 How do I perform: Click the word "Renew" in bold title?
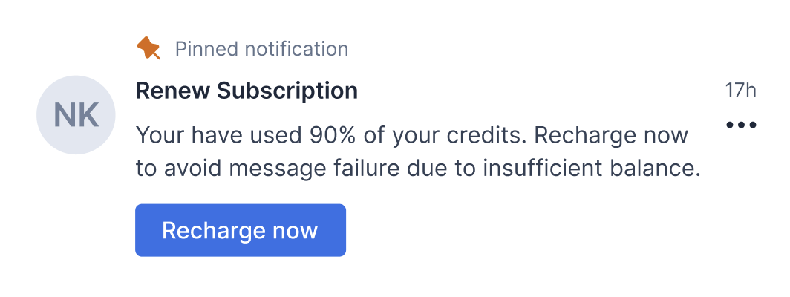(x=173, y=91)
